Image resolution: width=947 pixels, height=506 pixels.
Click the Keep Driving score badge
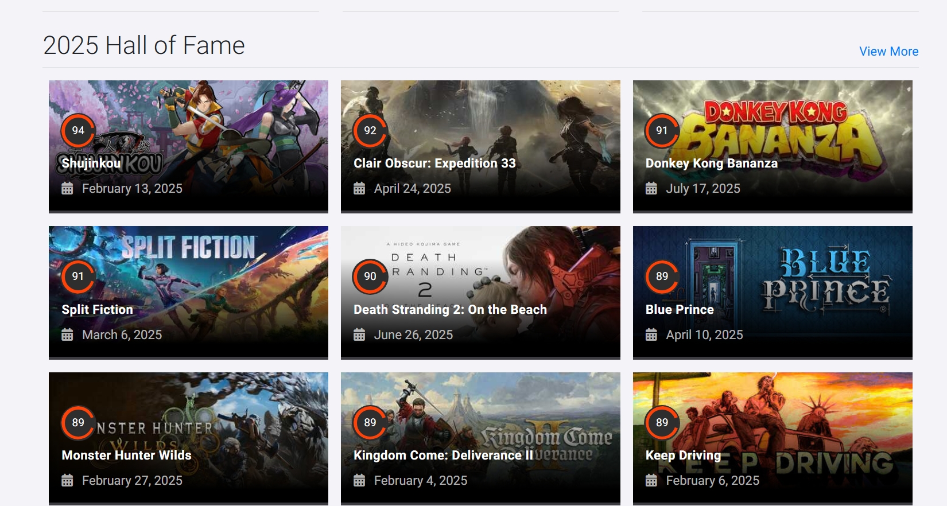[x=662, y=423]
